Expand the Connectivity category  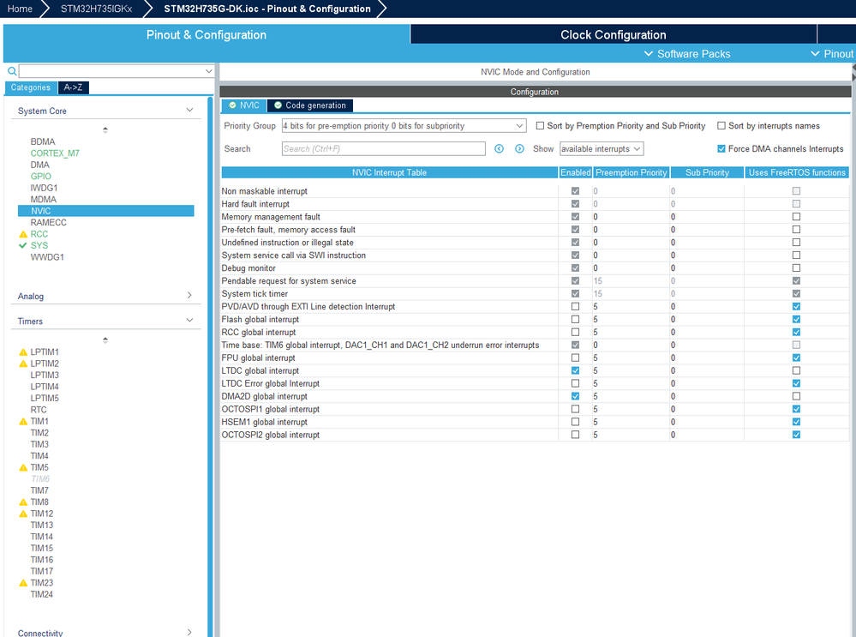click(189, 633)
